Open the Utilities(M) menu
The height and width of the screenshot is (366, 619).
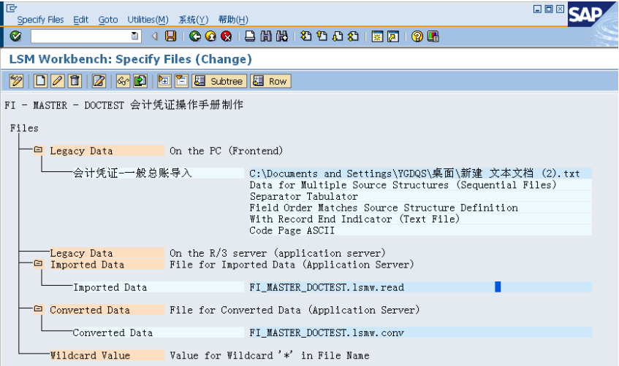pos(148,20)
